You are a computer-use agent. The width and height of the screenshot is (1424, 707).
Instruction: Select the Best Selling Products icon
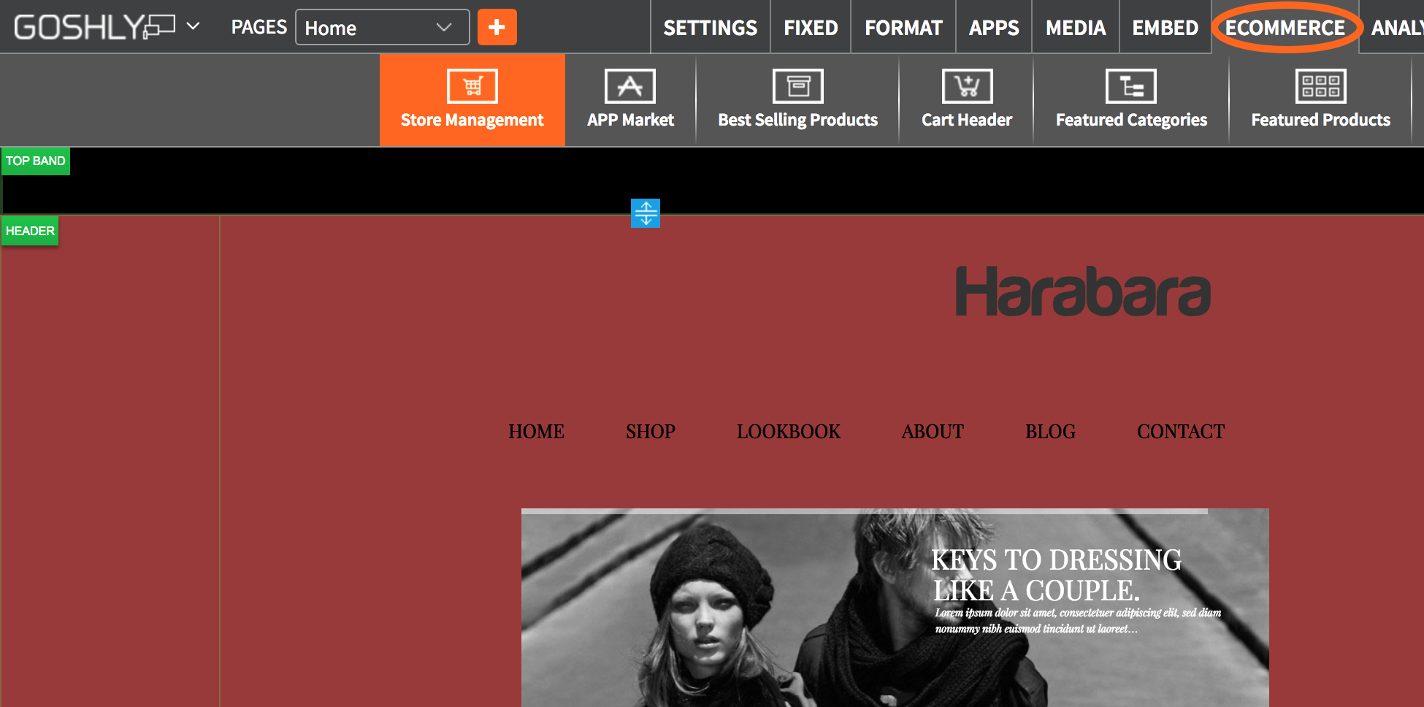(x=797, y=87)
